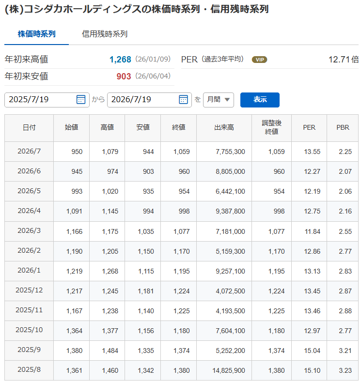Click the year-high date (26/01/09)
361x382 pixels.
coord(153,59)
